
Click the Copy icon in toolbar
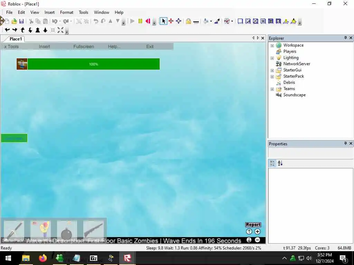click(x=38, y=21)
